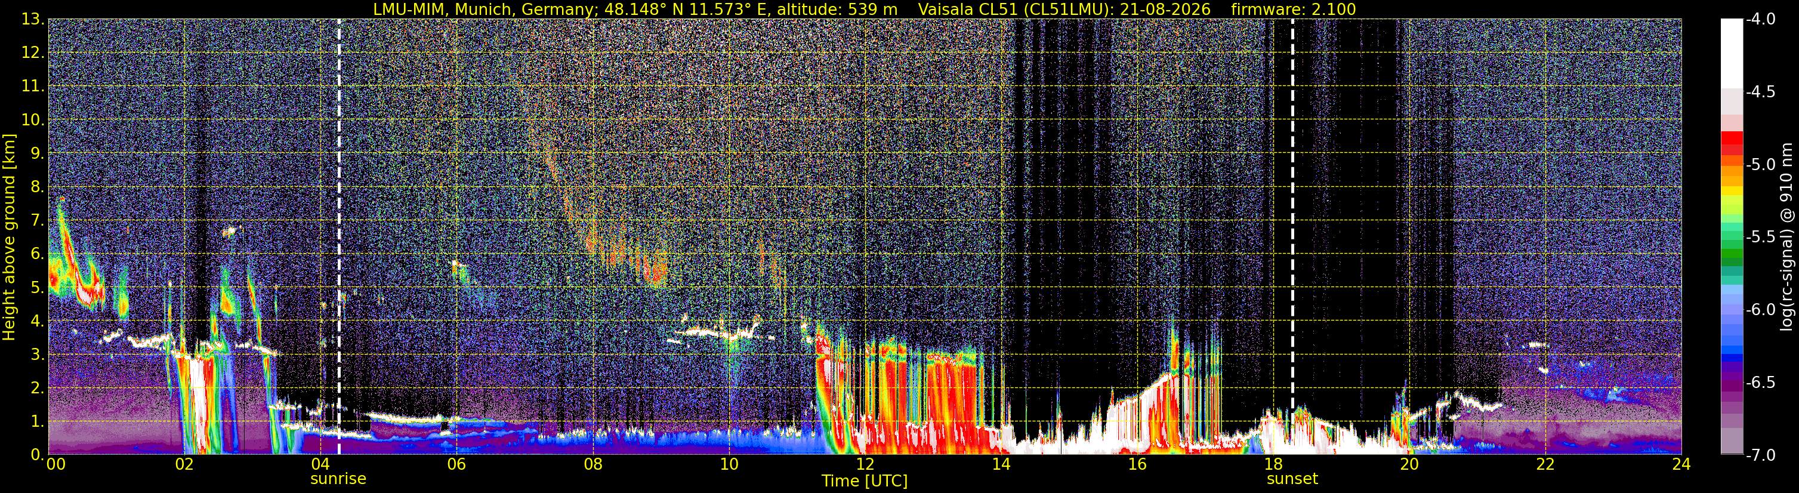Click the colorbar tick label '-4.5'
This screenshot has height=493, width=1799.
[x=1760, y=92]
